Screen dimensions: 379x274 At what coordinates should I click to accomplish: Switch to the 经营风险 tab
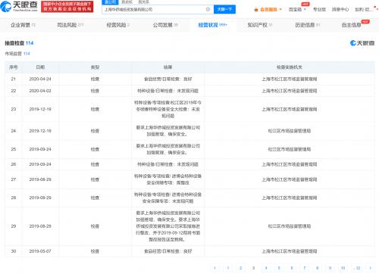click(x=118, y=25)
